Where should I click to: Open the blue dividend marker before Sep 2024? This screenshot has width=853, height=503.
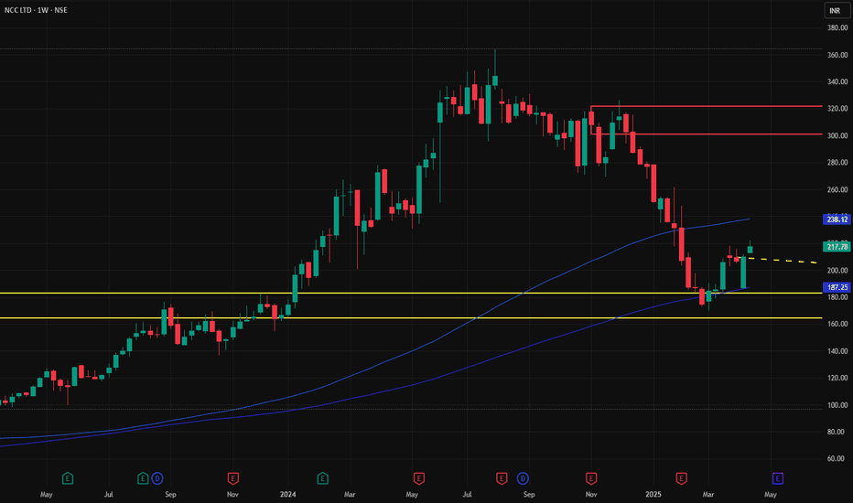(523, 478)
